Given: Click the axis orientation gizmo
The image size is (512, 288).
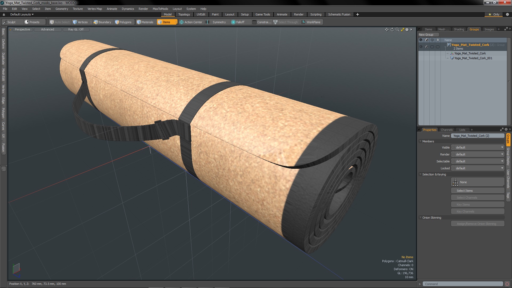Looking at the screenshot, I should click(16, 270).
